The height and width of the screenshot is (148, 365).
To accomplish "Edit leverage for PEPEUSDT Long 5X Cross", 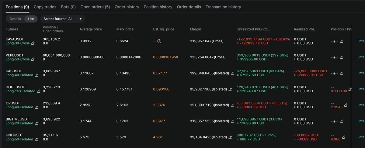I will pyautogui.click(x=33, y=59).
